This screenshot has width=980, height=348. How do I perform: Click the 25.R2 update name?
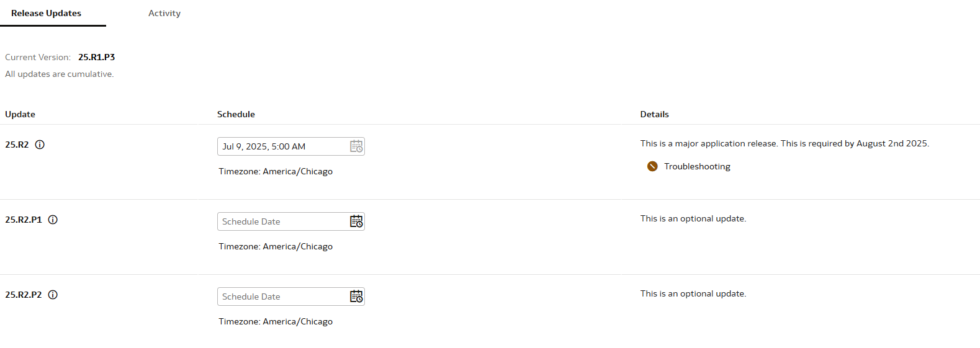click(x=17, y=145)
